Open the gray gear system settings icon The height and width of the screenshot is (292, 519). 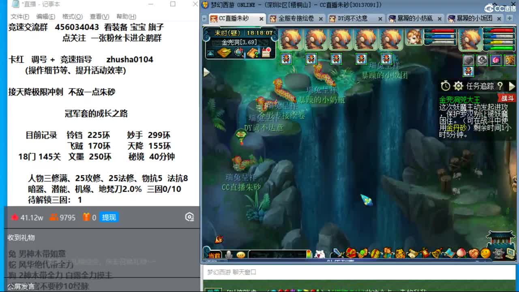pos(498,253)
